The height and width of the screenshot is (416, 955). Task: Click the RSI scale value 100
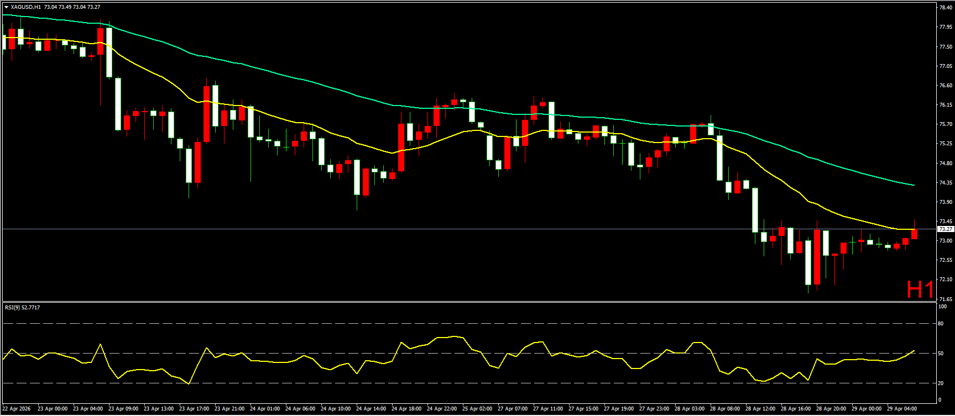pyautogui.click(x=942, y=307)
